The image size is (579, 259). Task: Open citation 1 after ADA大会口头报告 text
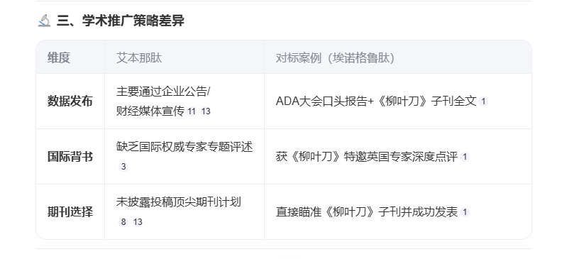[483, 101]
